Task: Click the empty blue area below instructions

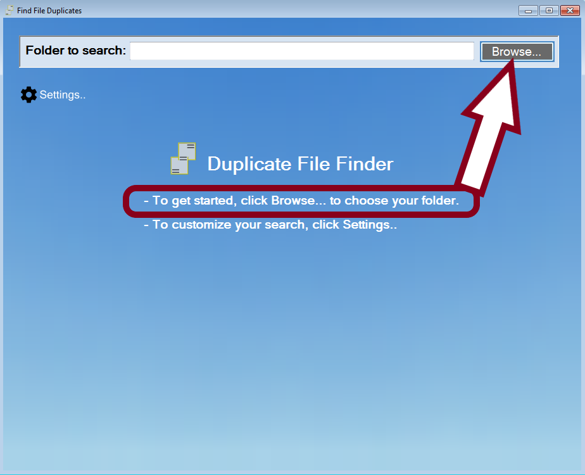Action: point(291,348)
